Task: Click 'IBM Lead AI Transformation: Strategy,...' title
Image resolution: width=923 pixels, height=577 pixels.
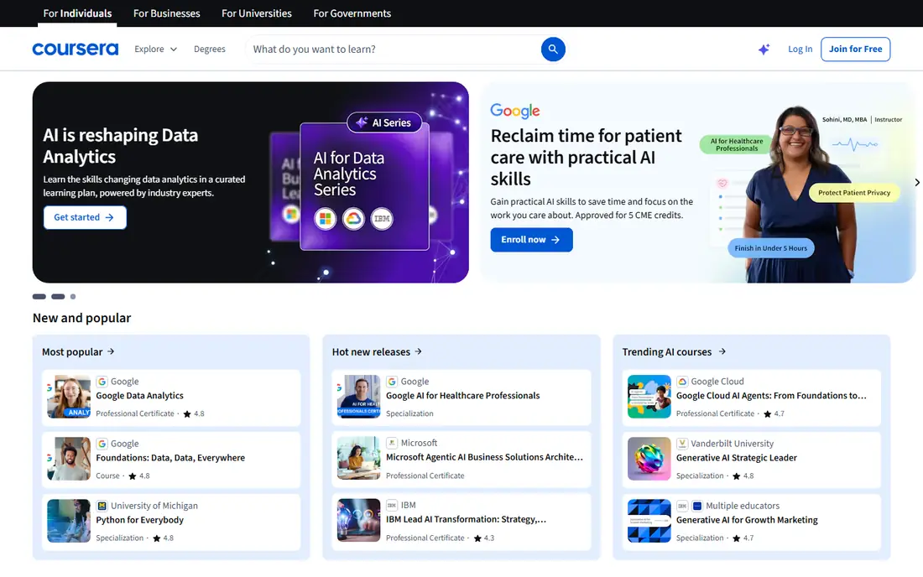Action: pyautogui.click(x=467, y=519)
